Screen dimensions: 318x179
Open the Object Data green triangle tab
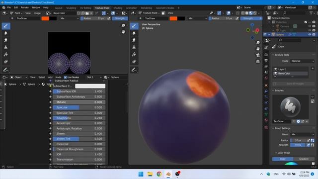(266, 114)
